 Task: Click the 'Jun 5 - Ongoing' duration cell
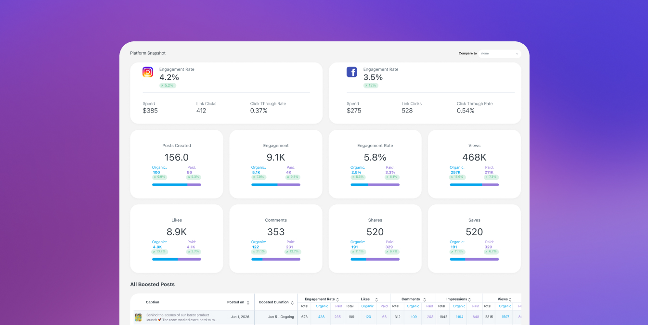(281, 317)
